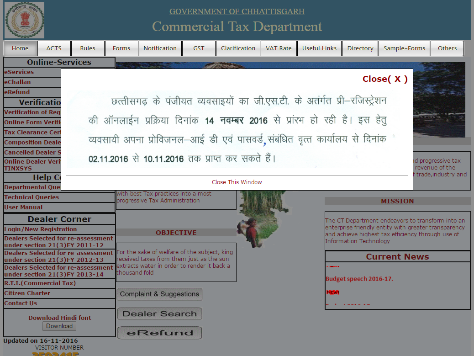Viewport: 474px width, 356px height.
Task: Open Budget speech 2016-17 news item
Action: coord(359,279)
